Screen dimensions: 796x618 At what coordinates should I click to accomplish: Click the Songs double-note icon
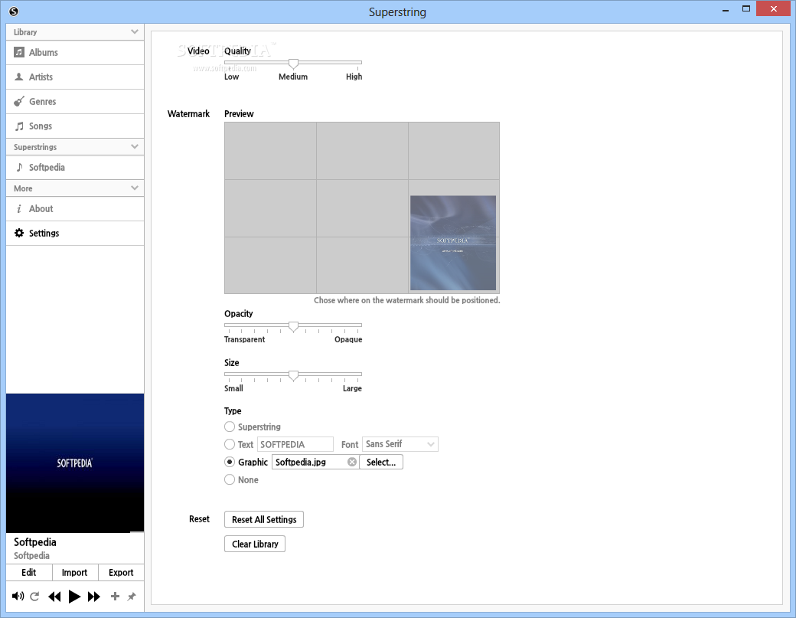[x=19, y=126]
